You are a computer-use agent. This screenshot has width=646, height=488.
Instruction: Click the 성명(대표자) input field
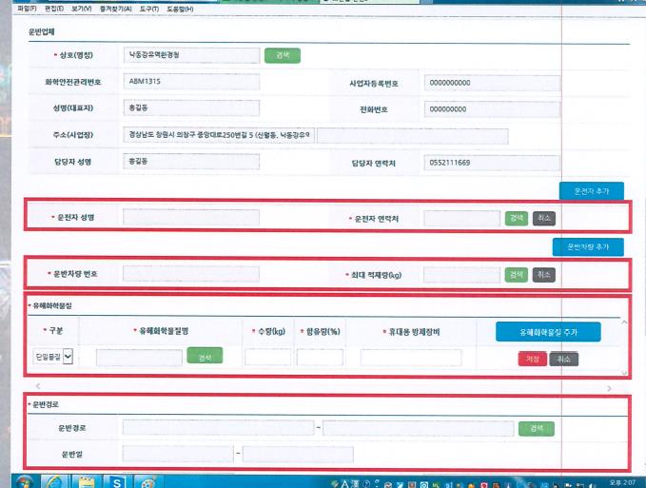point(191,107)
